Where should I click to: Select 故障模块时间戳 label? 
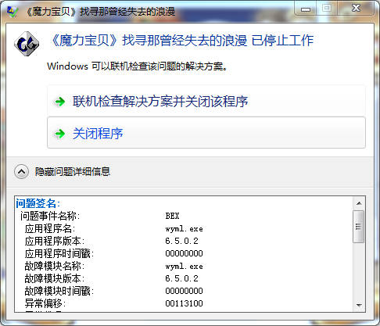pos(59,291)
